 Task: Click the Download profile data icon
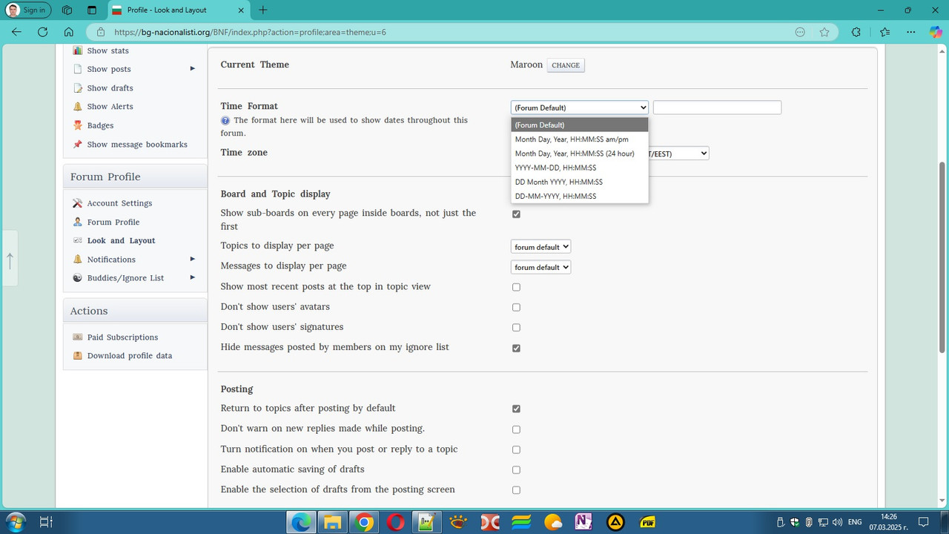(x=78, y=355)
